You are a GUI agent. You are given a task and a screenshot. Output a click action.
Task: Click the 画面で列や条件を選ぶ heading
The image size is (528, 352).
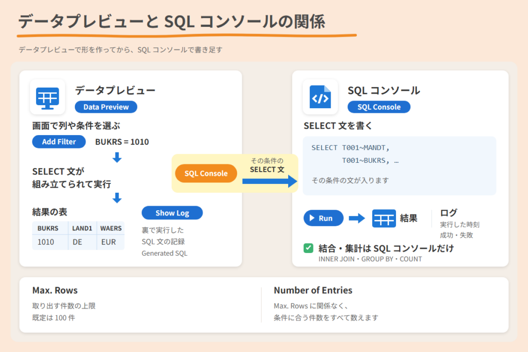click(x=76, y=126)
